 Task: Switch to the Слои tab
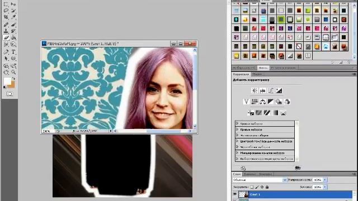pos(237,174)
